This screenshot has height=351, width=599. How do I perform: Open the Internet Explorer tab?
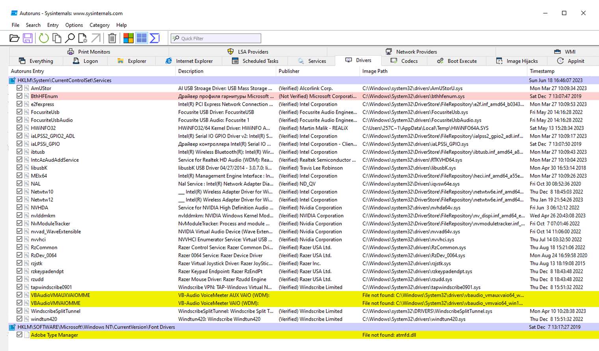(189, 61)
